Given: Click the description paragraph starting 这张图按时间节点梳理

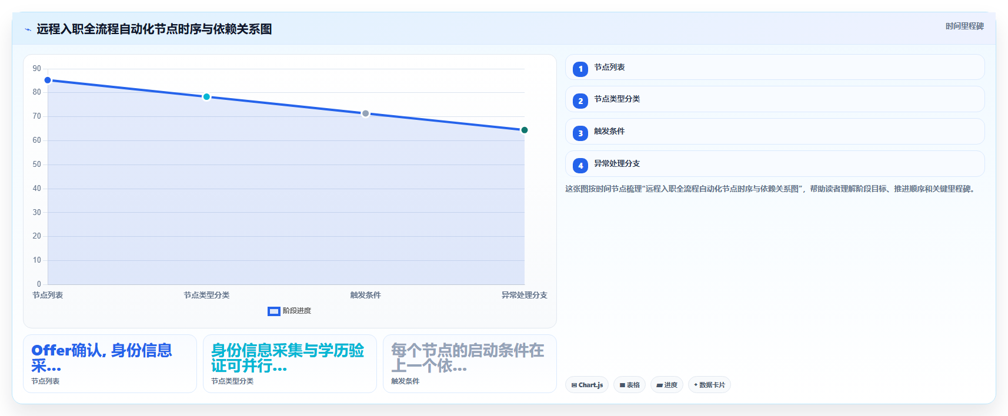Looking at the screenshot, I should (x=771, y=189).
